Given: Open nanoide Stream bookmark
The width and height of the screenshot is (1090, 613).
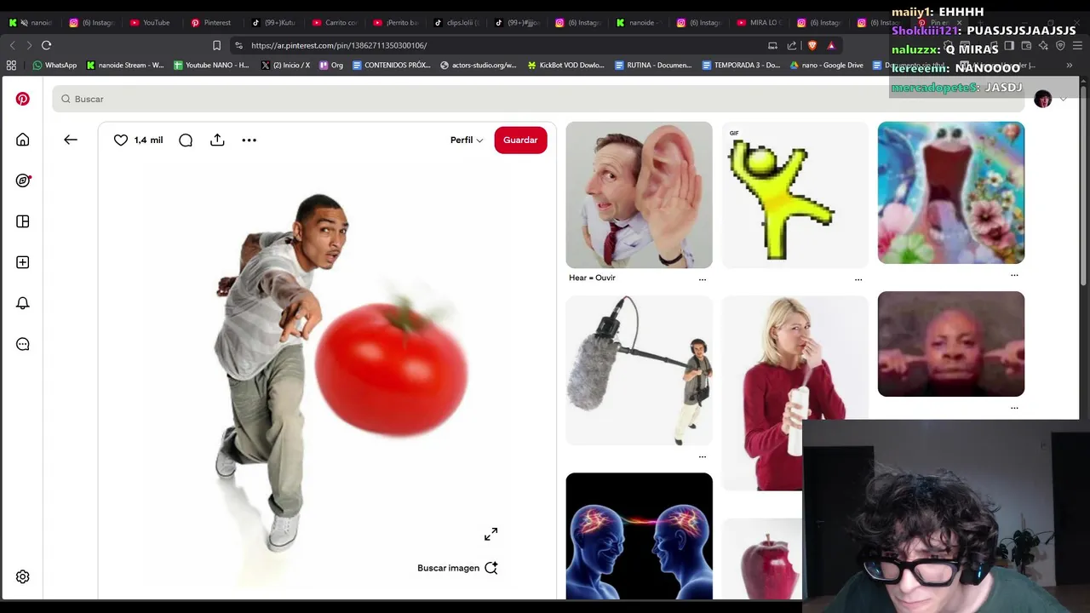Looking at the screenshot, I should pos(125,65).
